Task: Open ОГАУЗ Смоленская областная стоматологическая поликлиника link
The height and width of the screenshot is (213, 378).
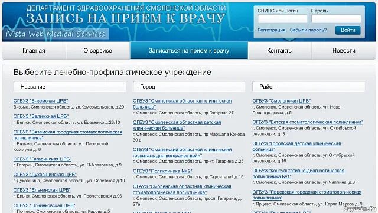Action: click(182, 189)
